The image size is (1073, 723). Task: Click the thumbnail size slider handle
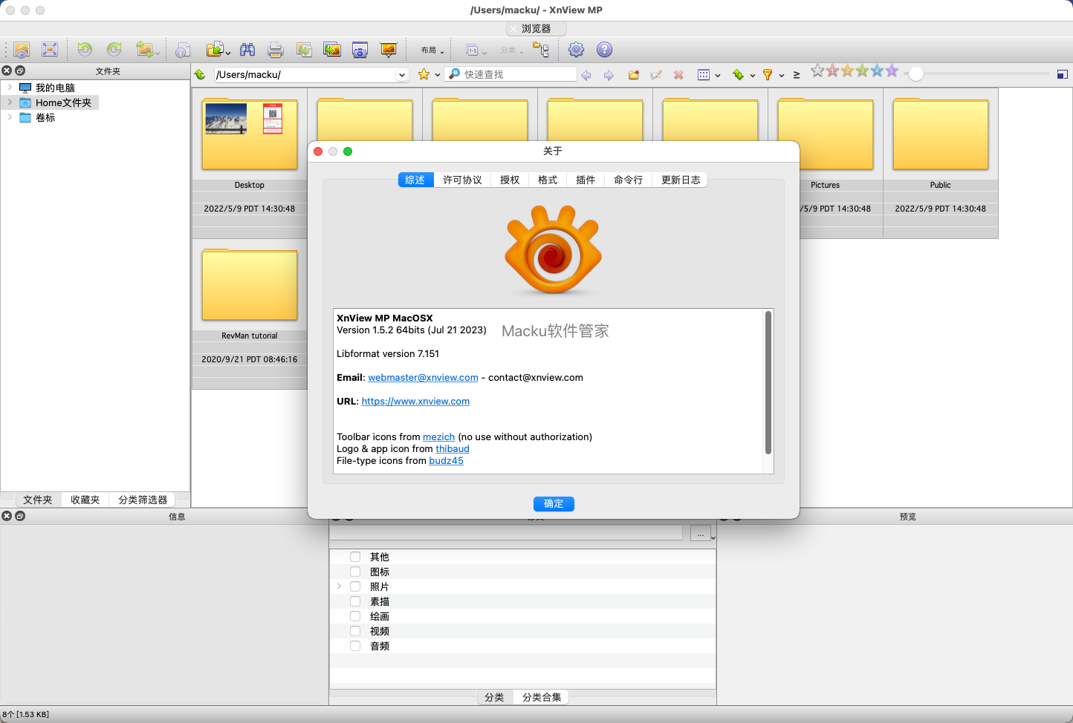[x=916, y=73]
